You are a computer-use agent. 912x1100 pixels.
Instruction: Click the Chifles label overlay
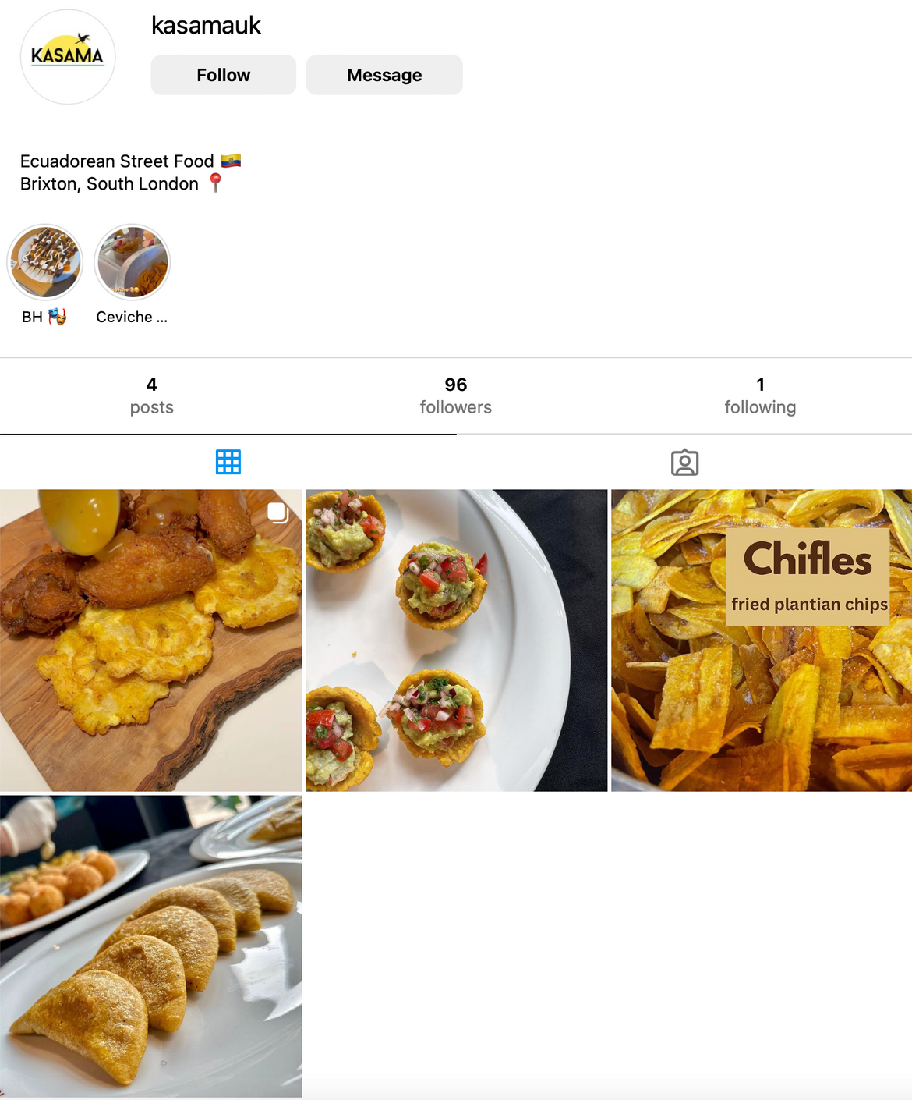pyautogui.click(x=808, y=577)
